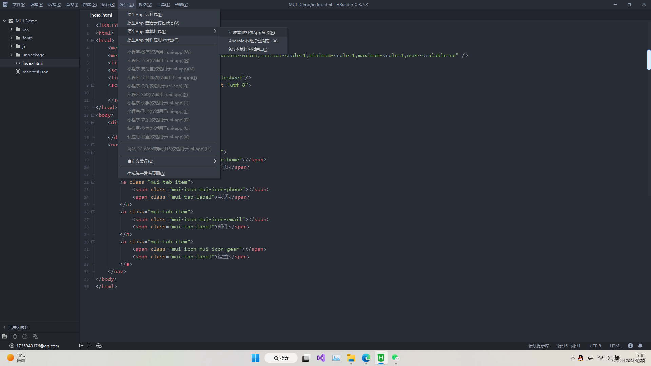651x366 pixels.
Task: Click the 语法提示库 status bar entry
Action: pyautogui.click(x=538, y=346)
